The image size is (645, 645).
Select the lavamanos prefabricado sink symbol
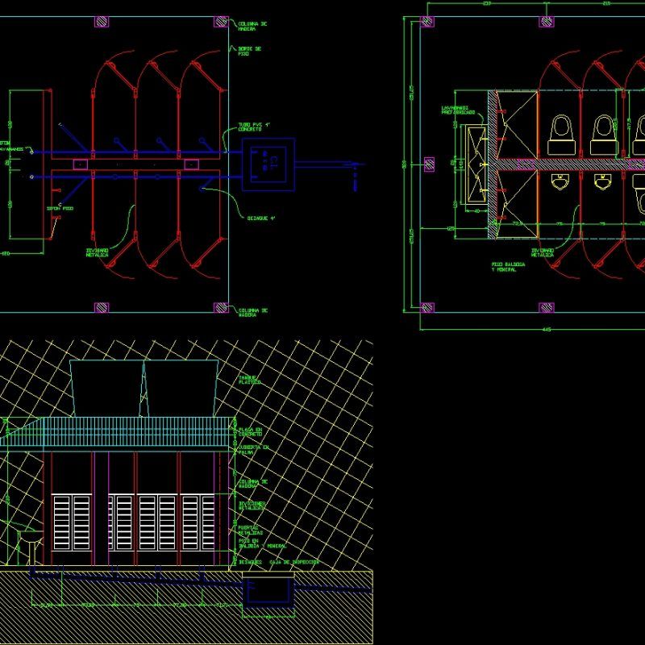tap(476, 164)
